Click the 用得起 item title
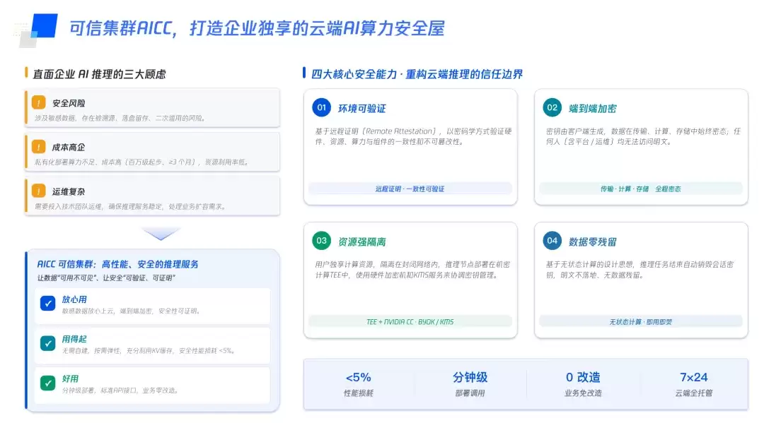 tap(74, 339)
